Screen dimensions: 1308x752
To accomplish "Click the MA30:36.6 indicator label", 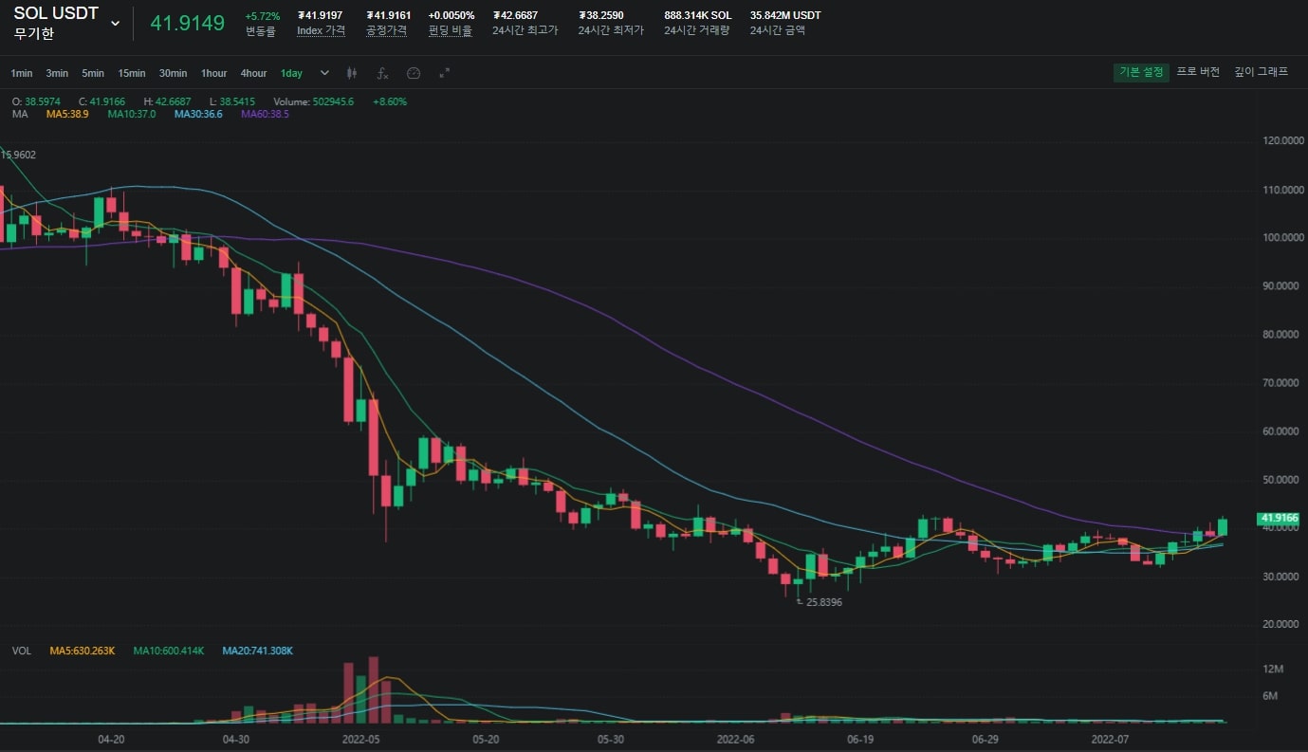I will (198, 114).
